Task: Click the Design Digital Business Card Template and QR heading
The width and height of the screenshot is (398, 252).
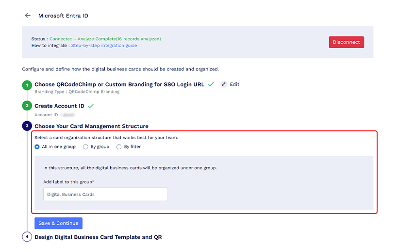Action: click(98, 237)
